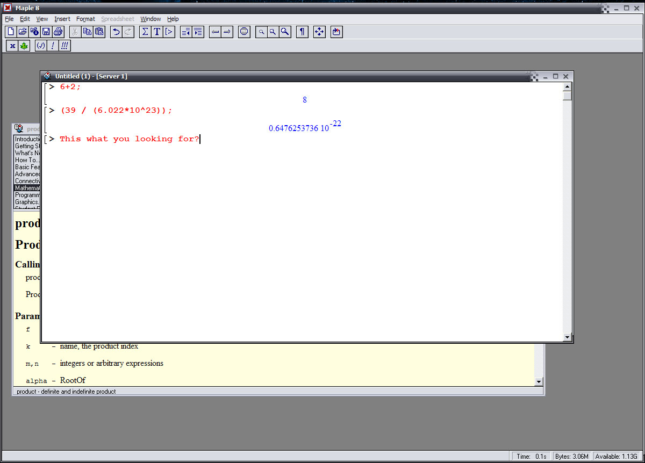
Task: Go forward using the right arrow icon
Action: pyautogui.click(x=227, y=32)
